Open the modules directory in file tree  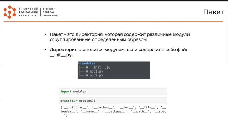tap(89, 63)
